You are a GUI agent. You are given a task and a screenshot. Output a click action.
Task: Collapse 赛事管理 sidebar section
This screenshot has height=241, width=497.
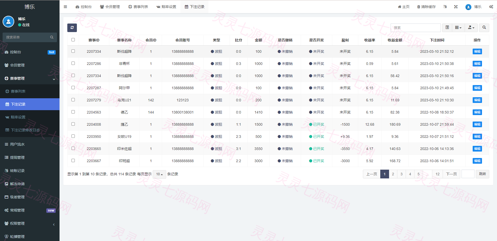(30, 78)
